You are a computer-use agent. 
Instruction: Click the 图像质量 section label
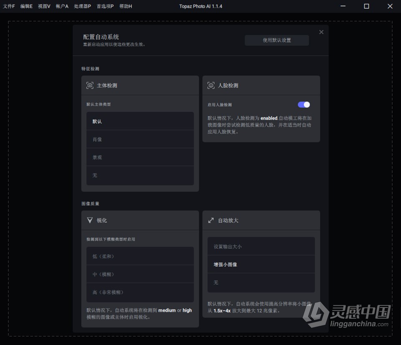pyautogui.click(x=90, y=204)
